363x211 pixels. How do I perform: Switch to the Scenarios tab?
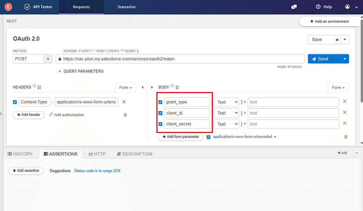click(x=127, y=7)
